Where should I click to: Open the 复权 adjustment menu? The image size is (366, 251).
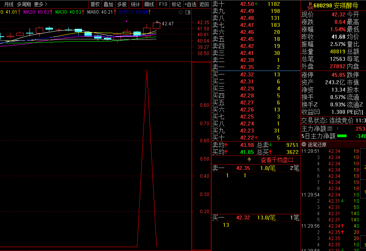pyautogui.click(x=95, y=4)
